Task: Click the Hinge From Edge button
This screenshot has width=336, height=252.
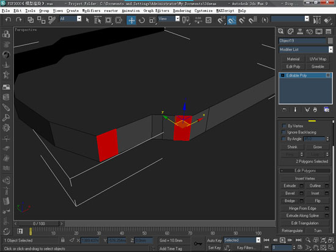Action: (302, 208)
